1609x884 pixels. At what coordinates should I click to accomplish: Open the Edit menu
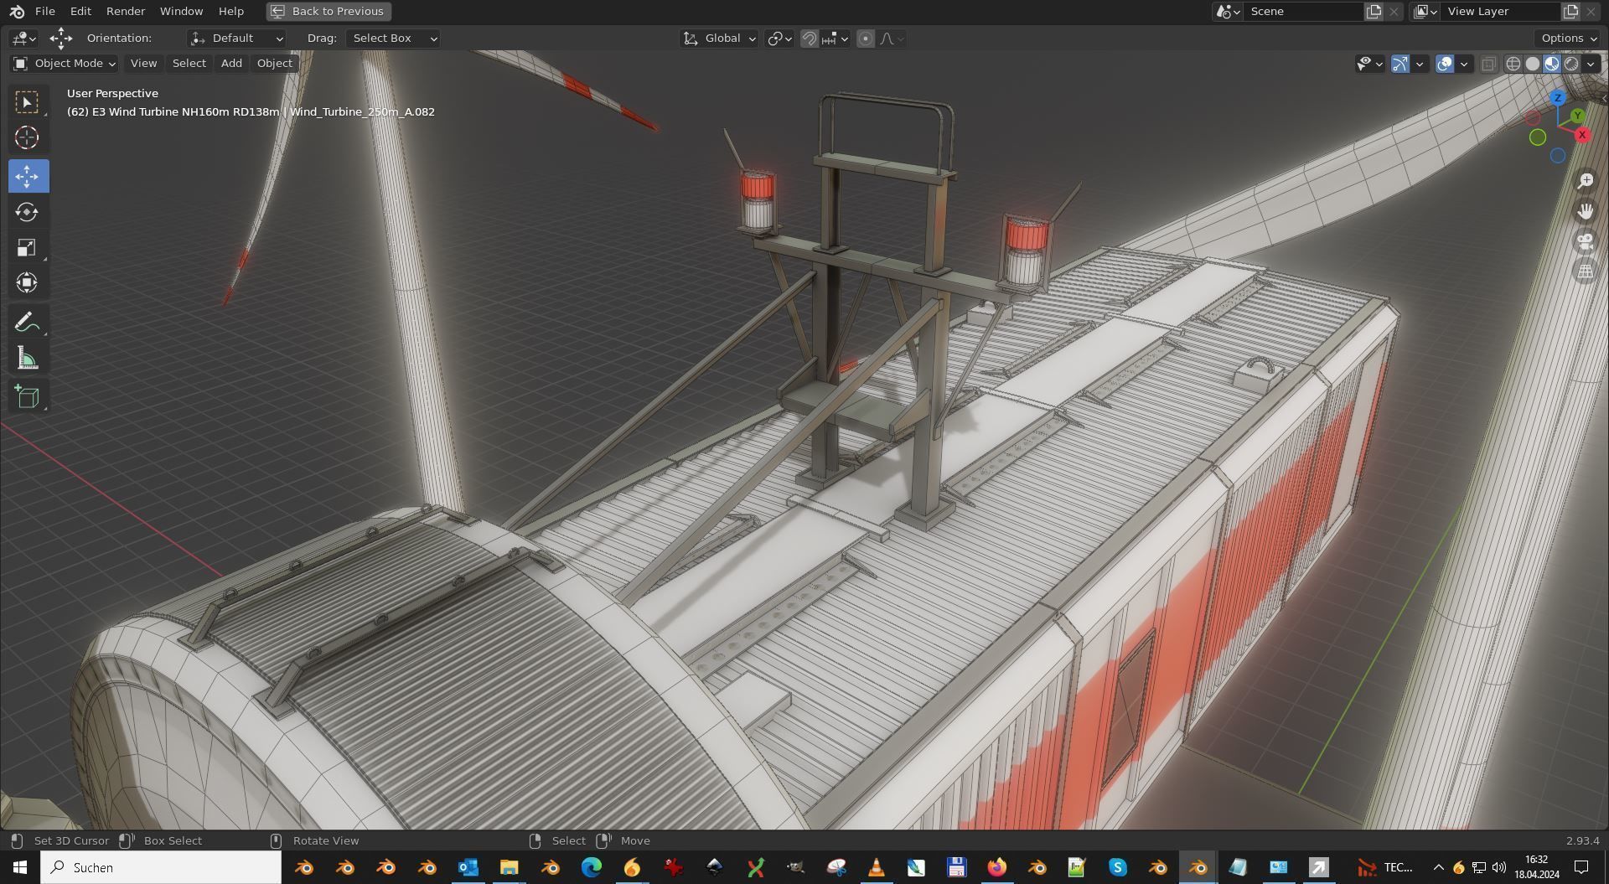pos(80,11)
